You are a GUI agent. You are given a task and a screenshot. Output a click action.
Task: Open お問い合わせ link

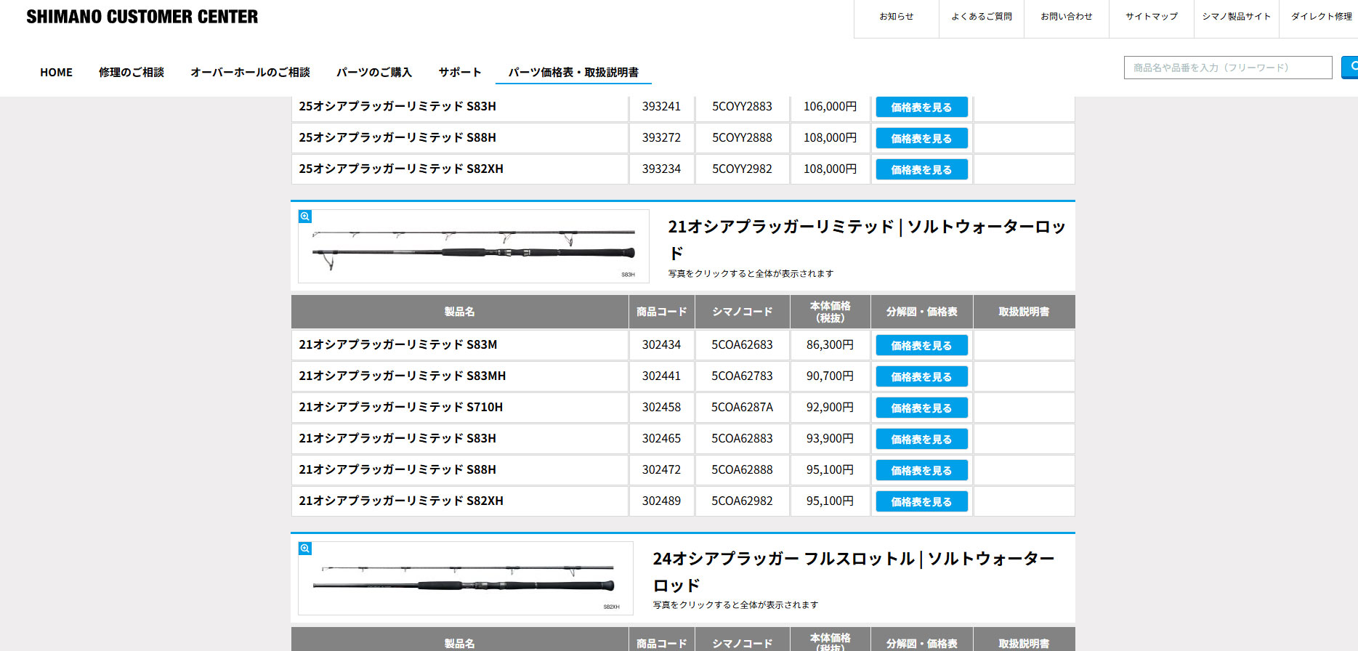(1067, 17)
